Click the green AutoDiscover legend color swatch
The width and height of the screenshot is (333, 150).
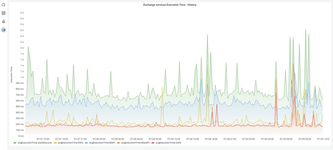pos(15,143)
